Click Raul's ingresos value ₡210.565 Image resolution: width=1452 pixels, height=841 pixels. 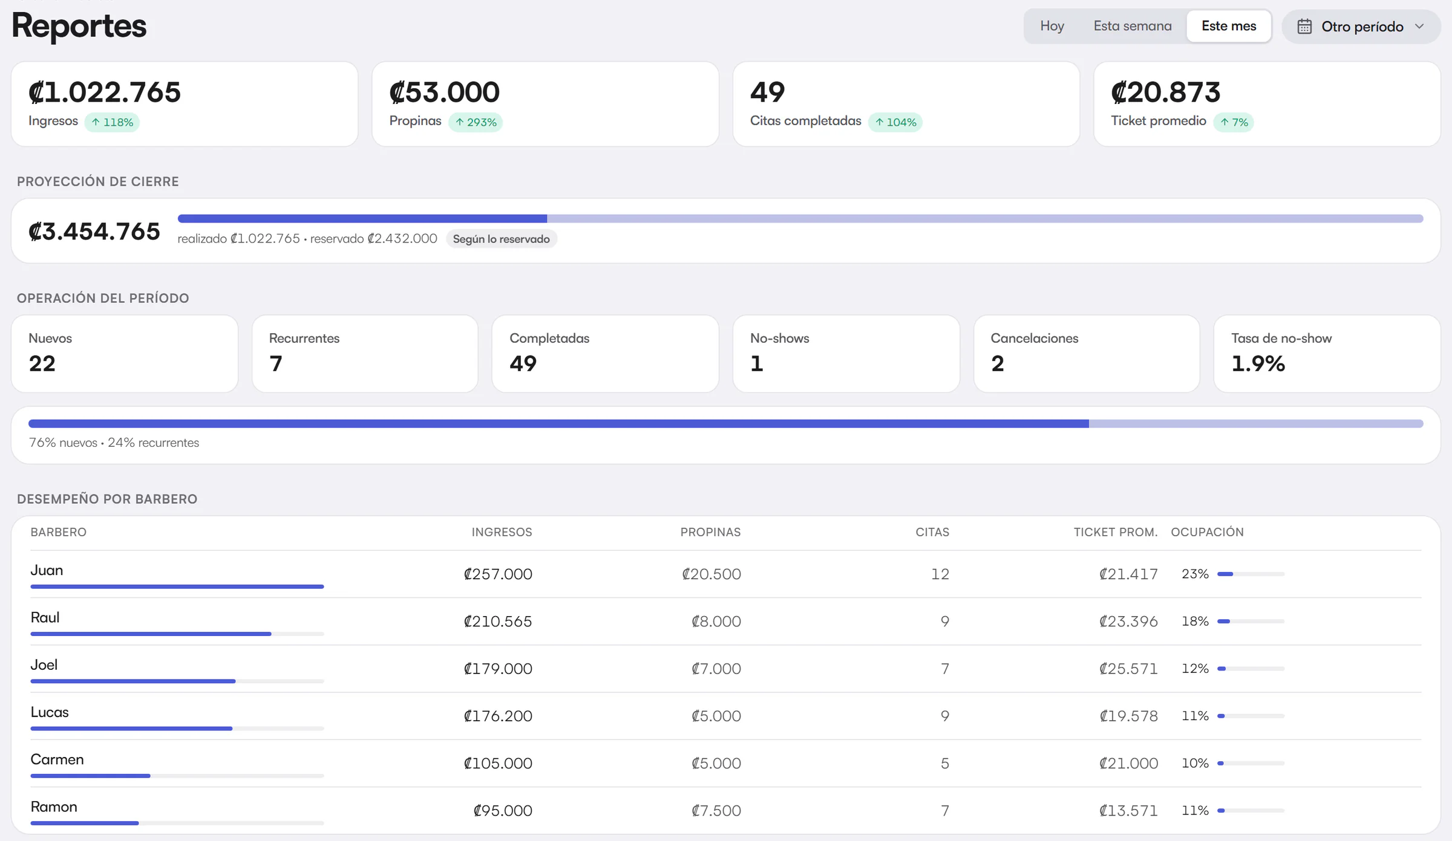[498, 621]
